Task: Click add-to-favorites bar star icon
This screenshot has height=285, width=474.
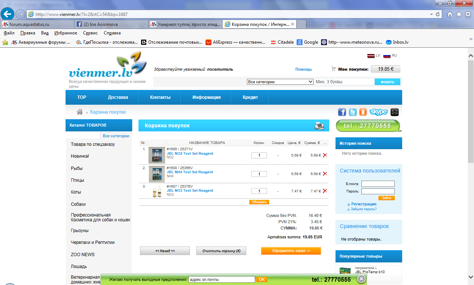Action: coord(5,42)
